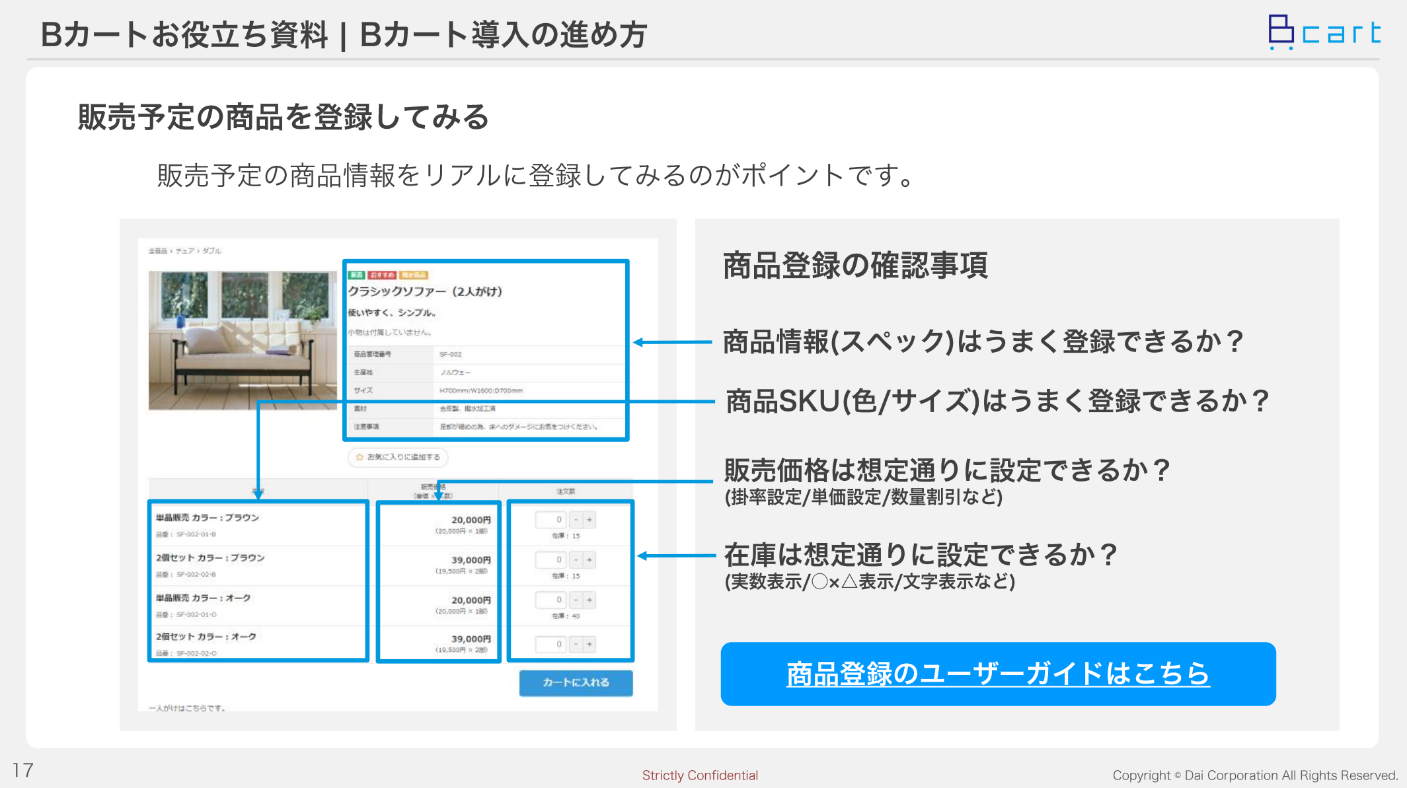Screen dimensions: 1407x788
Task: Click the SF-002 product number value
Action: pos(451,355)
